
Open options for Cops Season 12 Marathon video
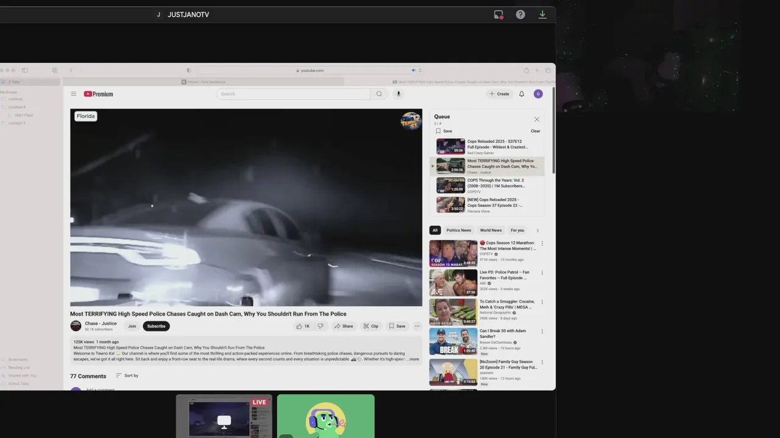[542, 243]
